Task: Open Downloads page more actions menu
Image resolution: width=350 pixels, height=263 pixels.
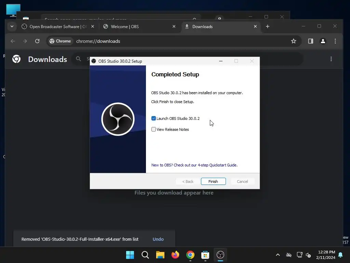Action: pos(331,59)
